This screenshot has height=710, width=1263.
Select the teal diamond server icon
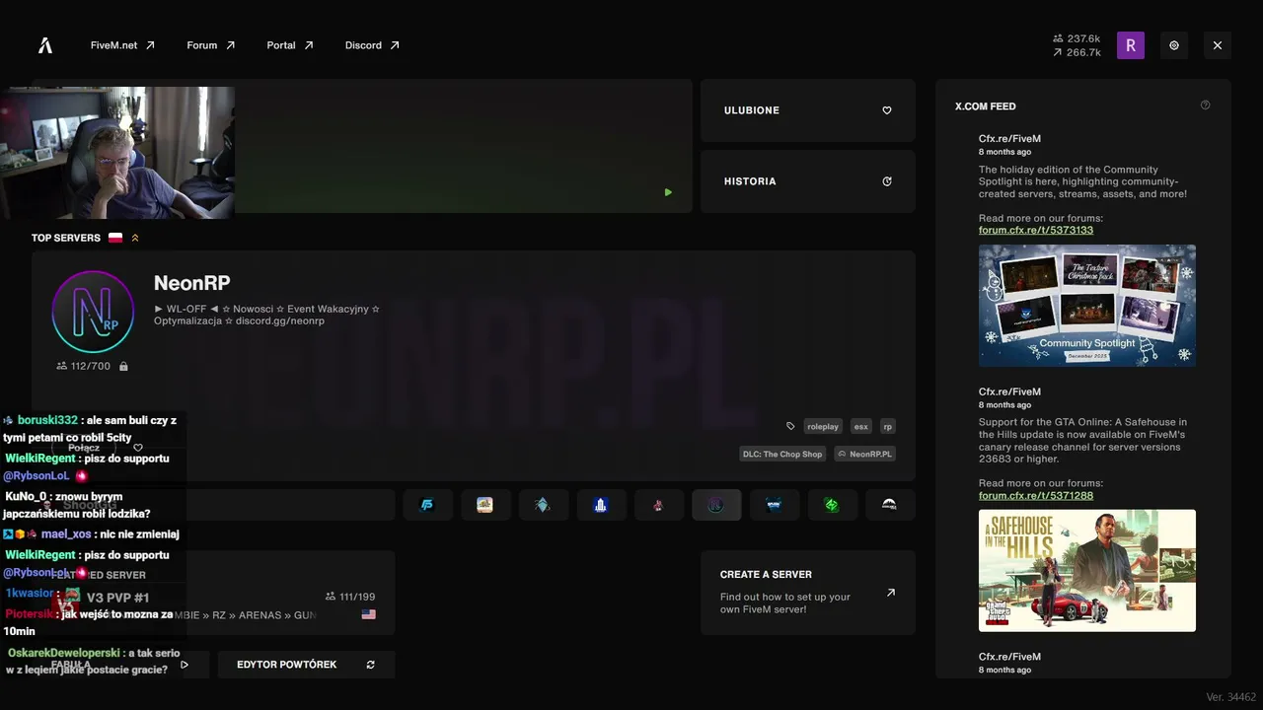[542, 505]
